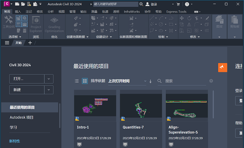Open the Customize Quick Access Toolbar dropdown
Image resolution: width=244 pixels, height=148 pixels.
click(41, 4)
